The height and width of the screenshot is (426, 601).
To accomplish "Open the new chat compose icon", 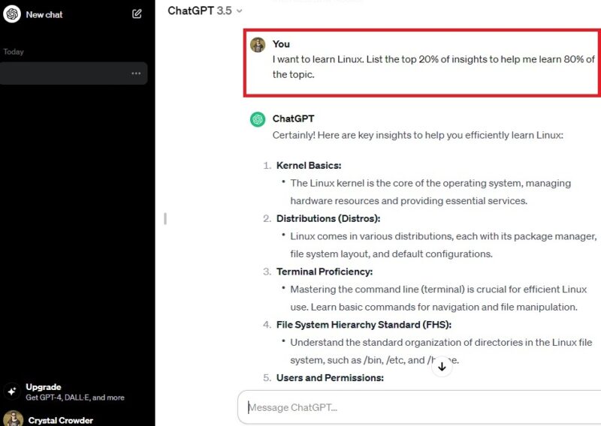I will tap(137, 14).
